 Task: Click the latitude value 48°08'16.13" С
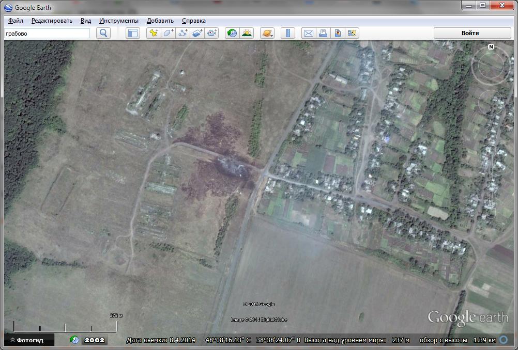click(x=228, y=340)
